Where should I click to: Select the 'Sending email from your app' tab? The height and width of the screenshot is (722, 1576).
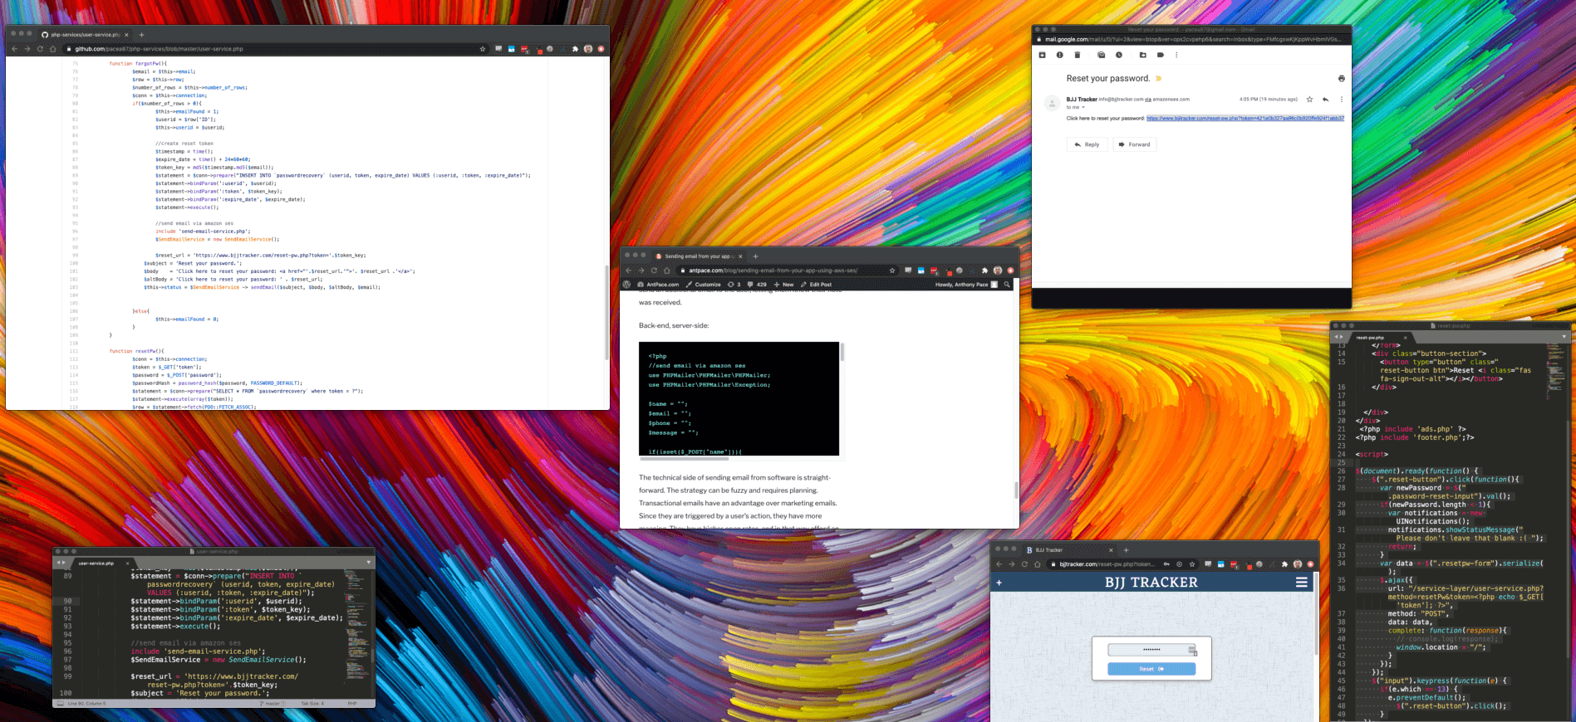pos(696,256)
